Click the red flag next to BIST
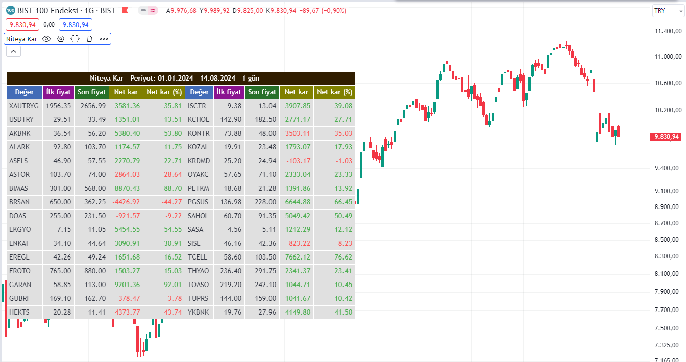 pyautogui.click(x=125, y=10)
